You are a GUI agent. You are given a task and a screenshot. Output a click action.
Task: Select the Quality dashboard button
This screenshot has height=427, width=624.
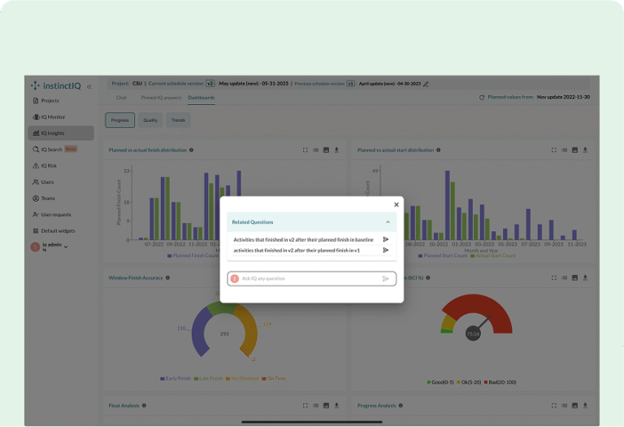(150, 120)
